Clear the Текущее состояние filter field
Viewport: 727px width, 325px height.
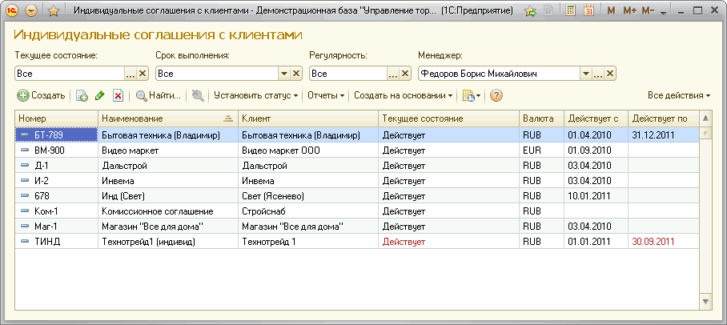point(143,74)
